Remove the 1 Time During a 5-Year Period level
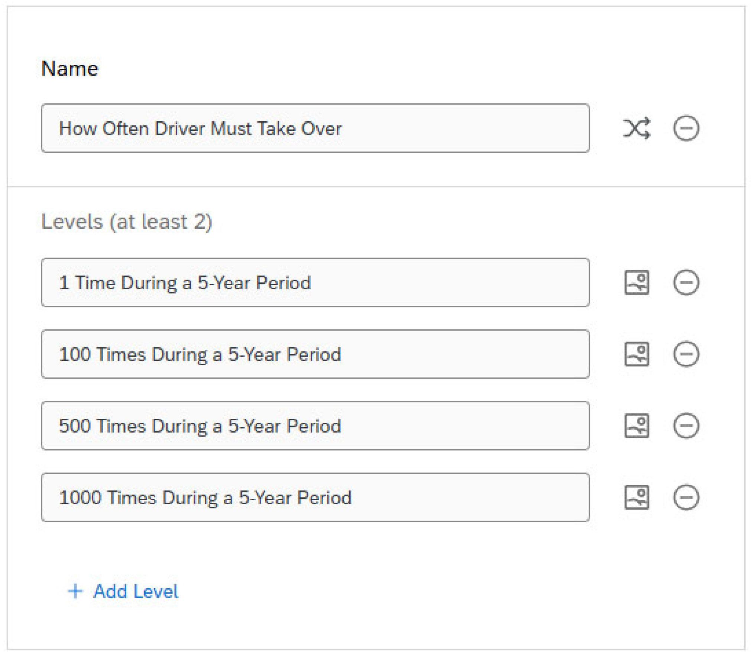The width and height of the screenshot is (751, 656). click(686, 282)
